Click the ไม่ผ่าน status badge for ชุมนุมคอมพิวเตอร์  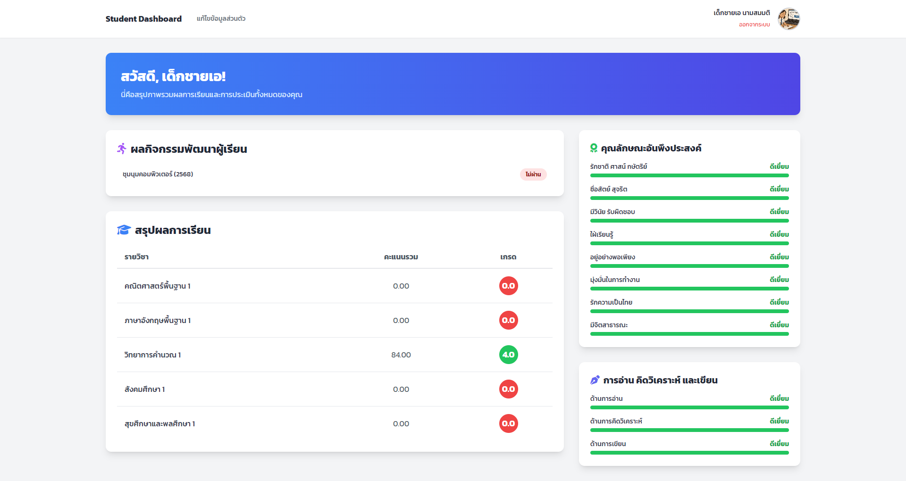pyautogui.click(x=533, y=174)
